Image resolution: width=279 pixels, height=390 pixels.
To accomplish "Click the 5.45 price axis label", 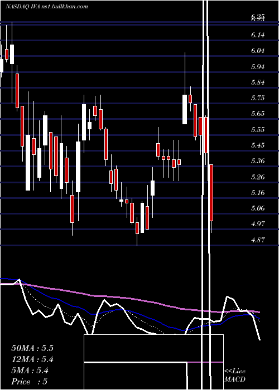I will (x=258, y=145).
